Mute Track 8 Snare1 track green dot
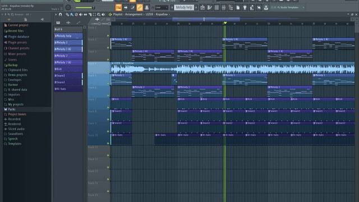The width and height of the screenshot is (359, 202). point(108,120)
